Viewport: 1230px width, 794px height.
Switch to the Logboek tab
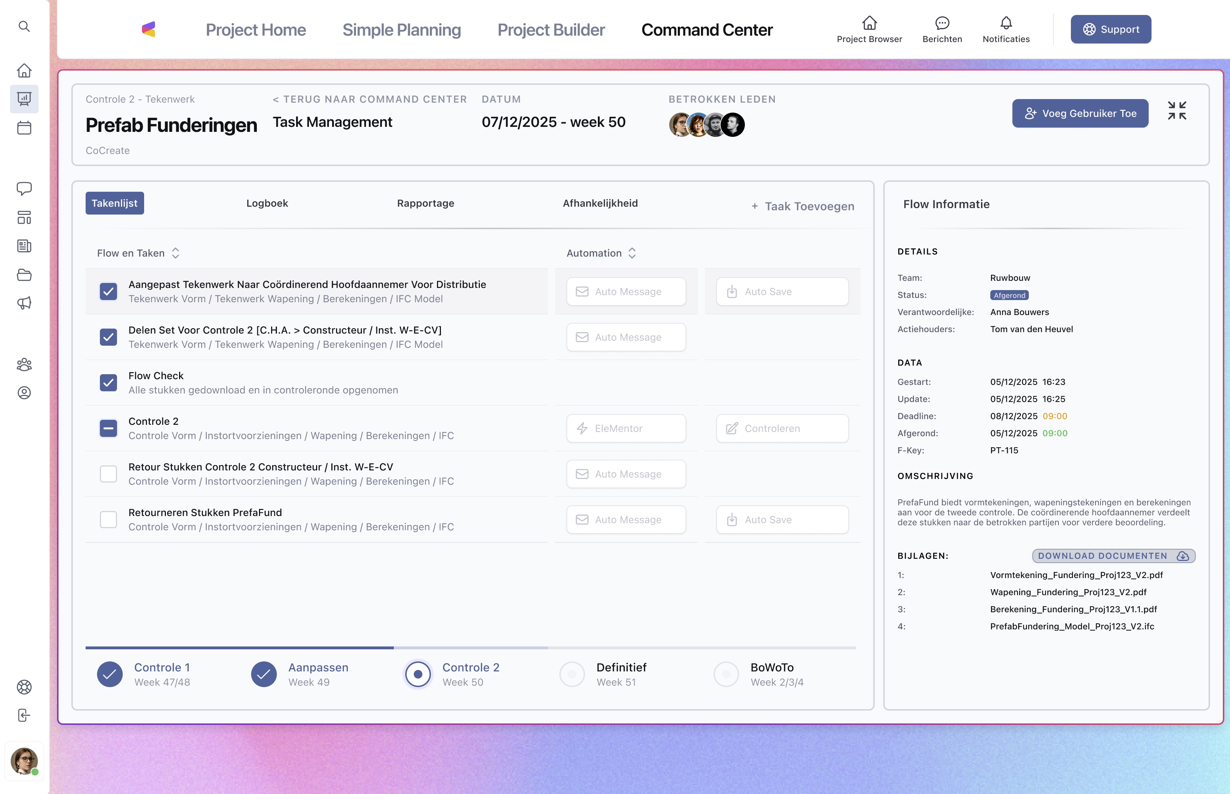click(267, 203)
